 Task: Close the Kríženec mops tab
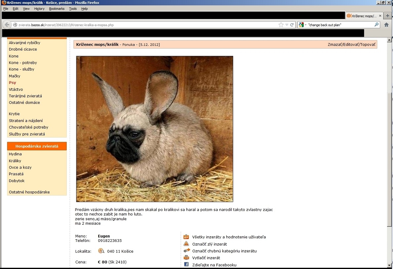380,16
